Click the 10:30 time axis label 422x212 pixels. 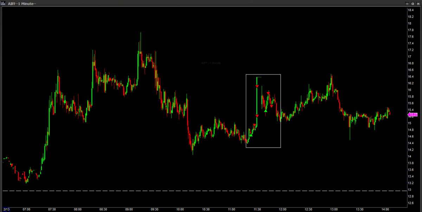click(206, 209)
